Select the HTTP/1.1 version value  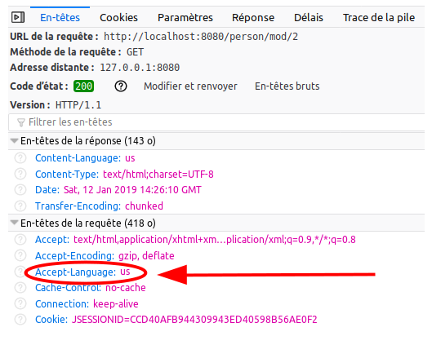[x=78, y=105]
